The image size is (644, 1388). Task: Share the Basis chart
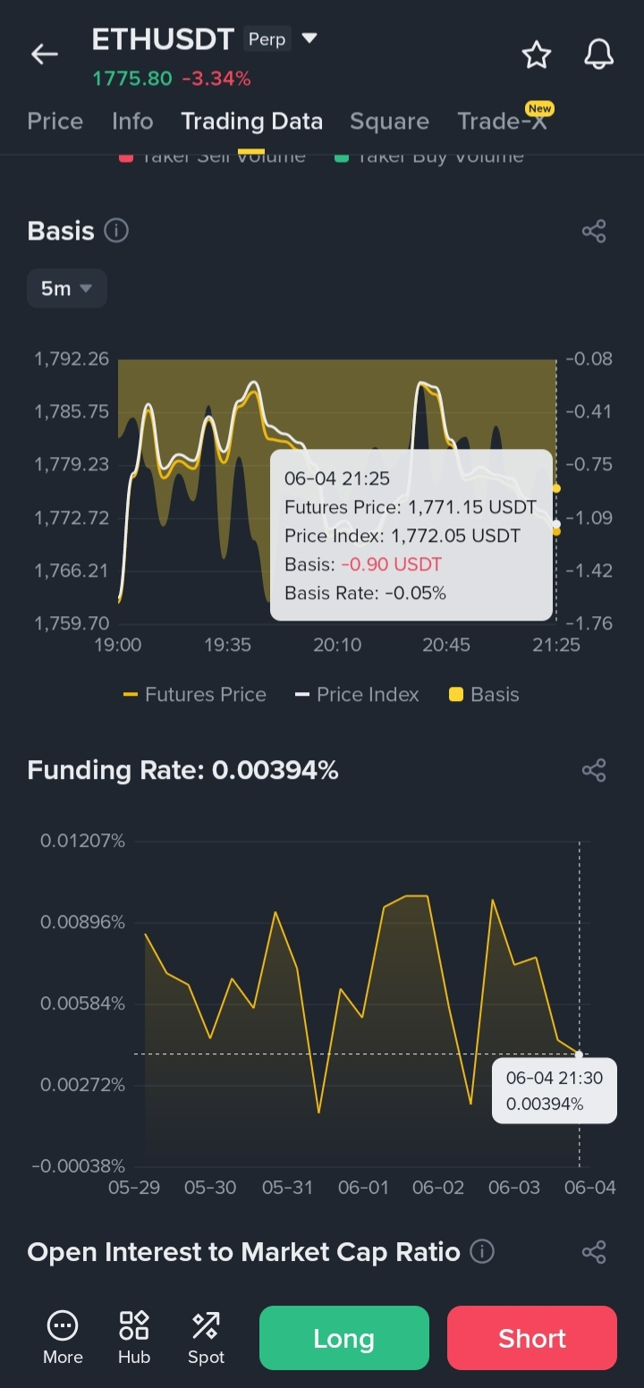[x=594, y=232]
